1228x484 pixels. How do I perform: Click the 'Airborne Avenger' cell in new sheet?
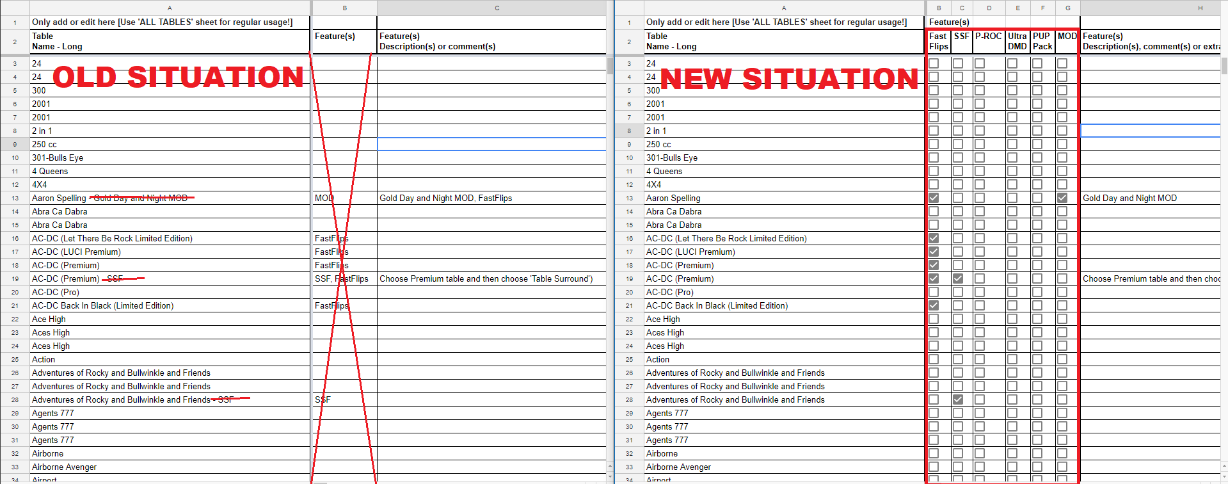[x=785, y=467]
